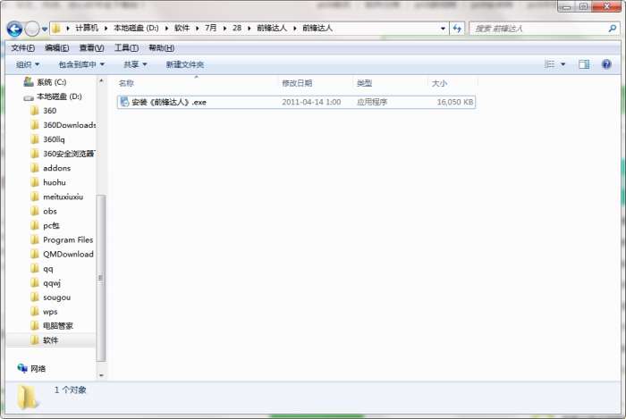Screen dimensions: 626x419
Task: Select the pc包 folder
Action: pos(51,226)
